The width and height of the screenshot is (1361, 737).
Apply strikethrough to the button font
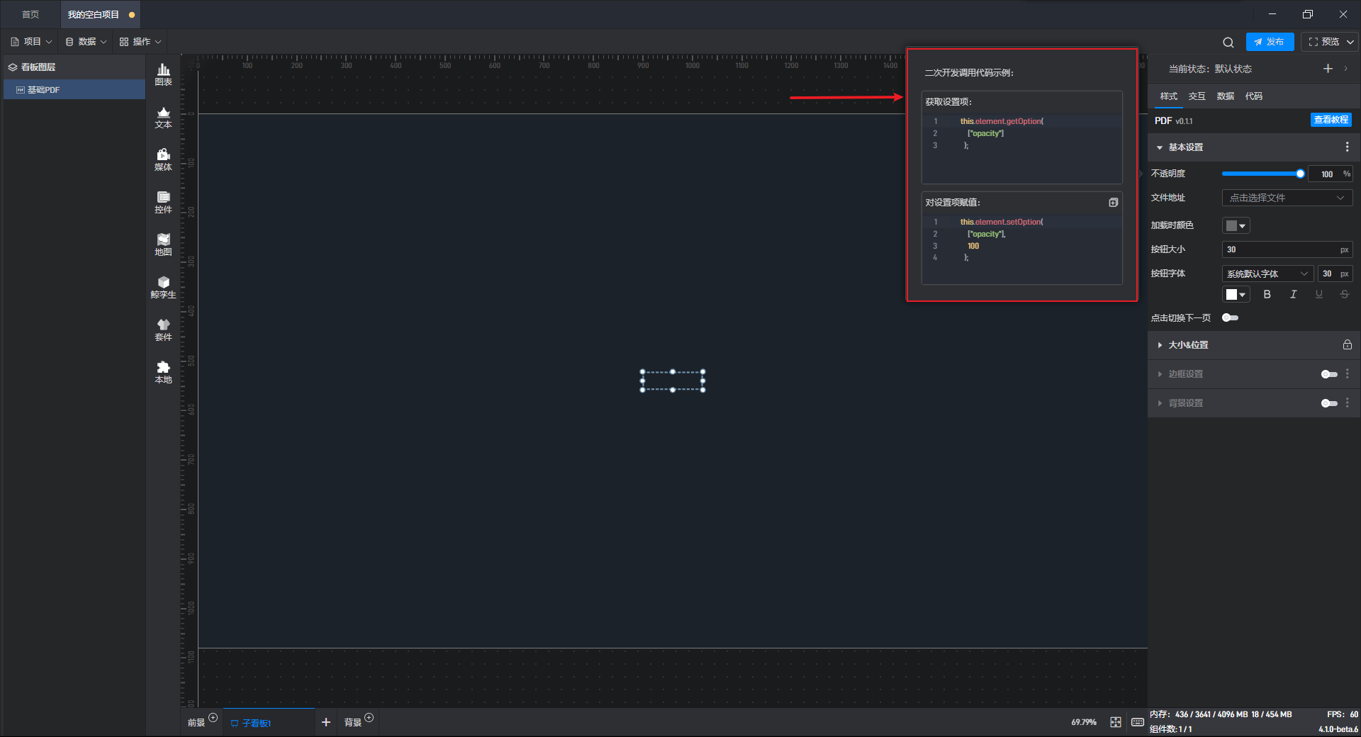[1344, 294]
